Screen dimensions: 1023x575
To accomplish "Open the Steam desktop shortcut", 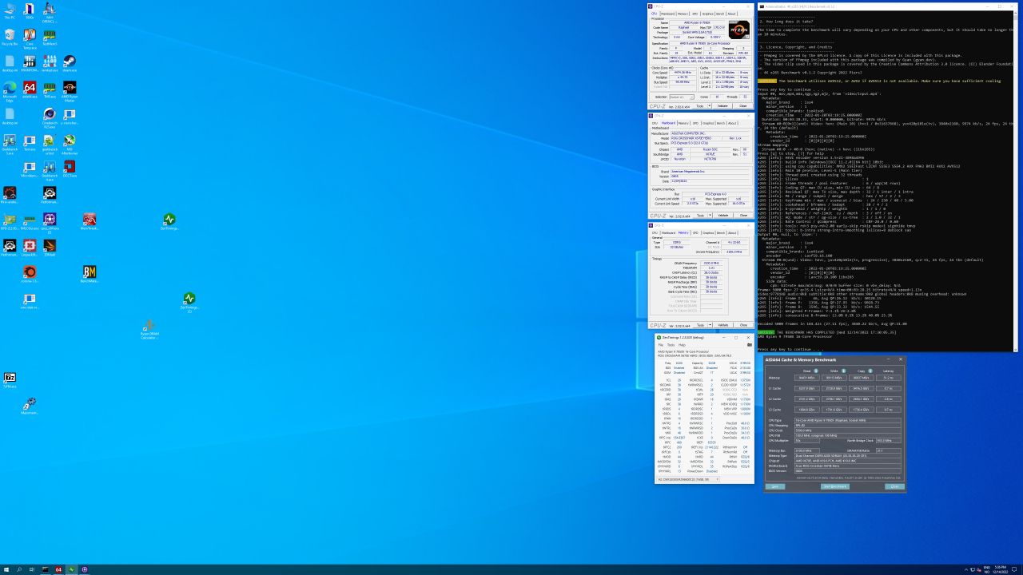I will pyautogui.click(x=70, y=61).
